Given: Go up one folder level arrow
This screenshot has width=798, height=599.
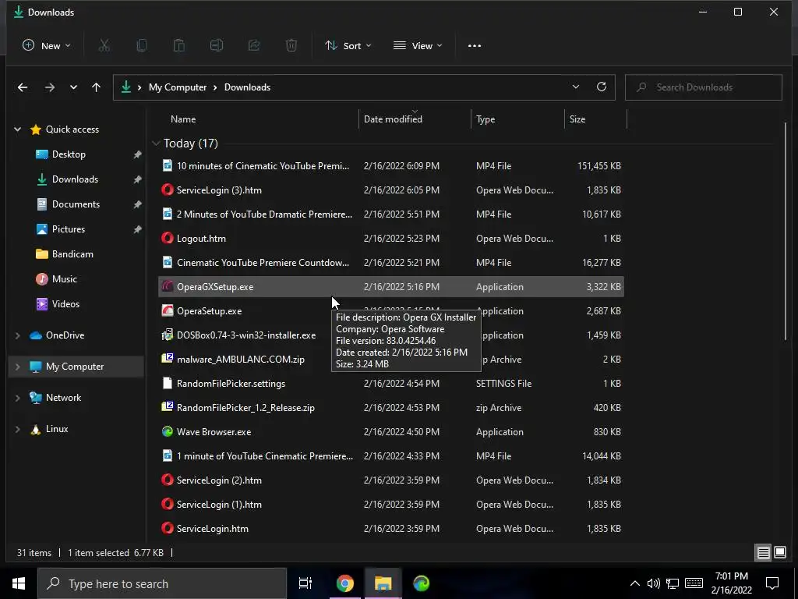Looking at the screenshot, I should click(96, 87).
